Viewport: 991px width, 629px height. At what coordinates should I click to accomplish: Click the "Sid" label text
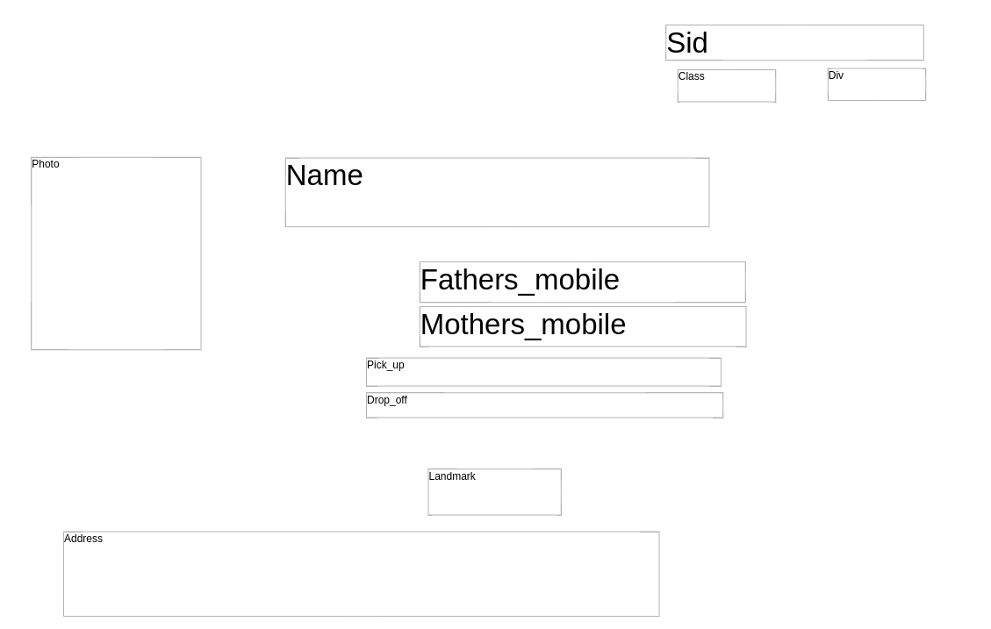click(687, 43)
